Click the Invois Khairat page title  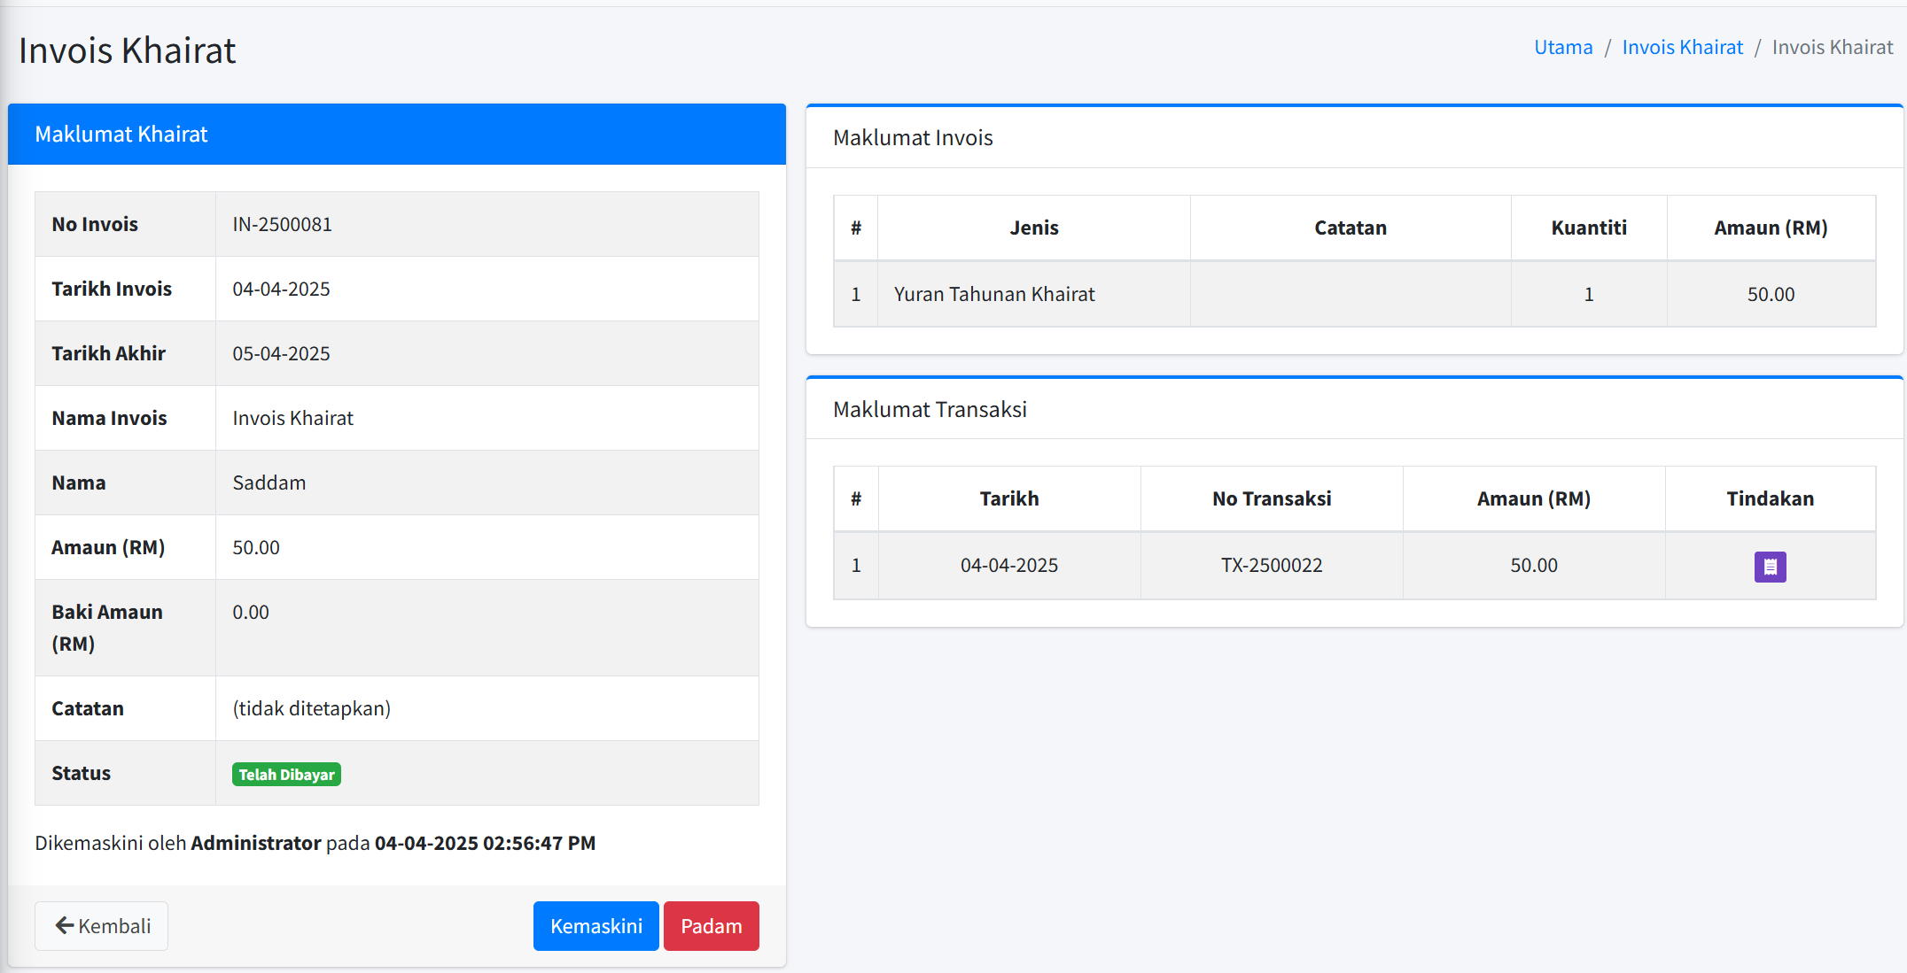pos(128,51)
